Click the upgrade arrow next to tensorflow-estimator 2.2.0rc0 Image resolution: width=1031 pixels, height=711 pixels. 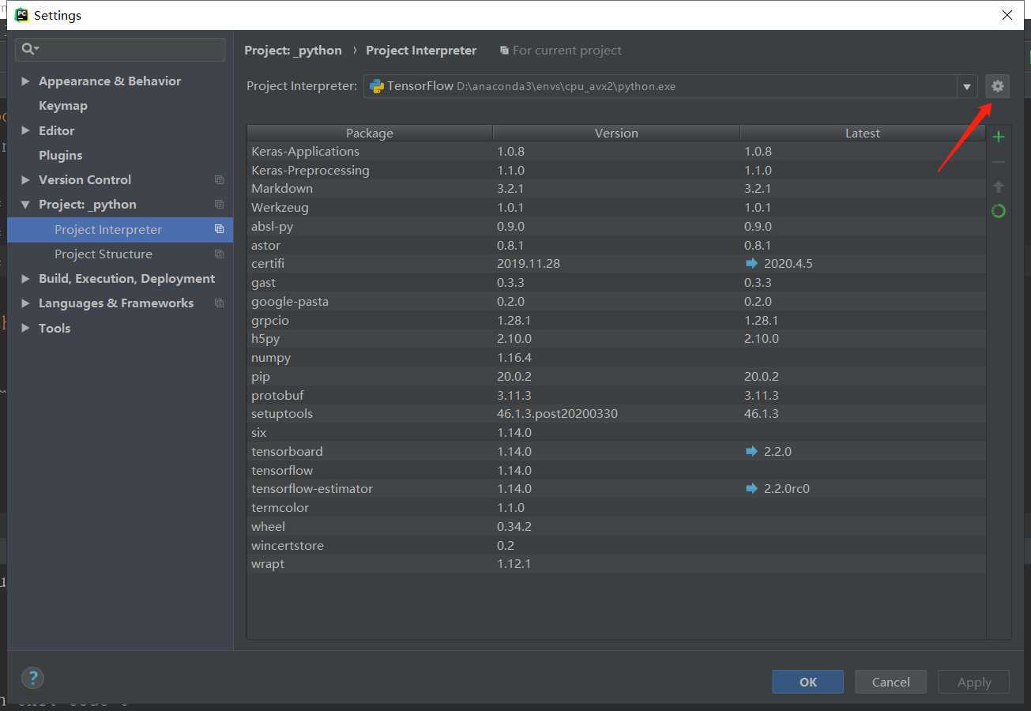click(x=751, y=488)
